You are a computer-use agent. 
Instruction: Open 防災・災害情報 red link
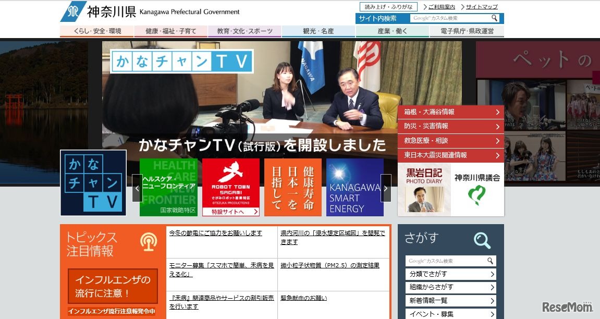pyautogui.click(x=451, y=126)
